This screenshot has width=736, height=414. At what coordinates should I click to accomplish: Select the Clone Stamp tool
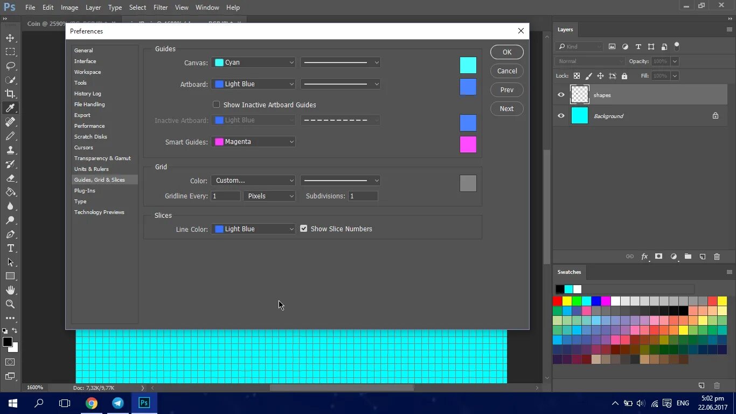[x=10, y=150]
